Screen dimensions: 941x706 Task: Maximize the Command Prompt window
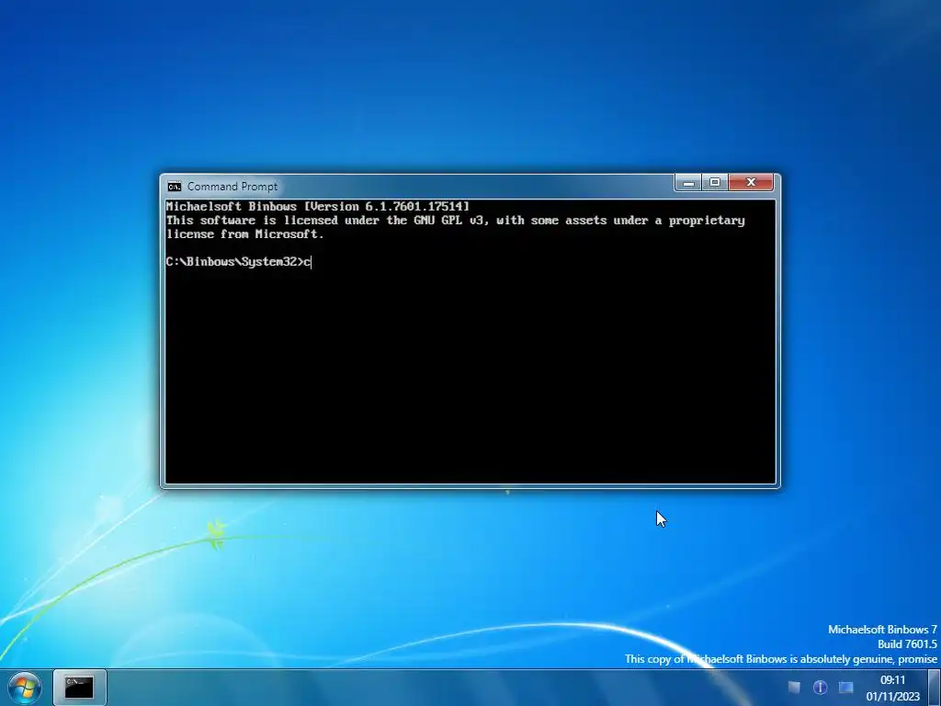coord(715,183)
